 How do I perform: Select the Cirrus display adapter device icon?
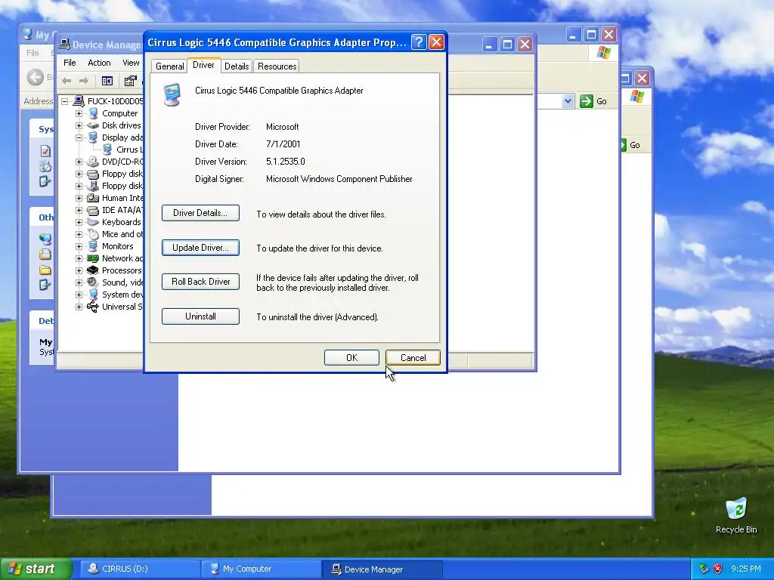tap(107, 150)
